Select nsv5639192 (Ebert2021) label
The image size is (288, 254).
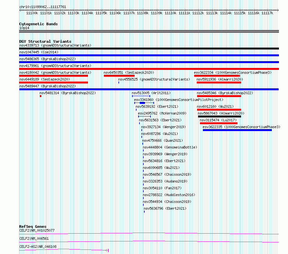[x=157, y=106]
